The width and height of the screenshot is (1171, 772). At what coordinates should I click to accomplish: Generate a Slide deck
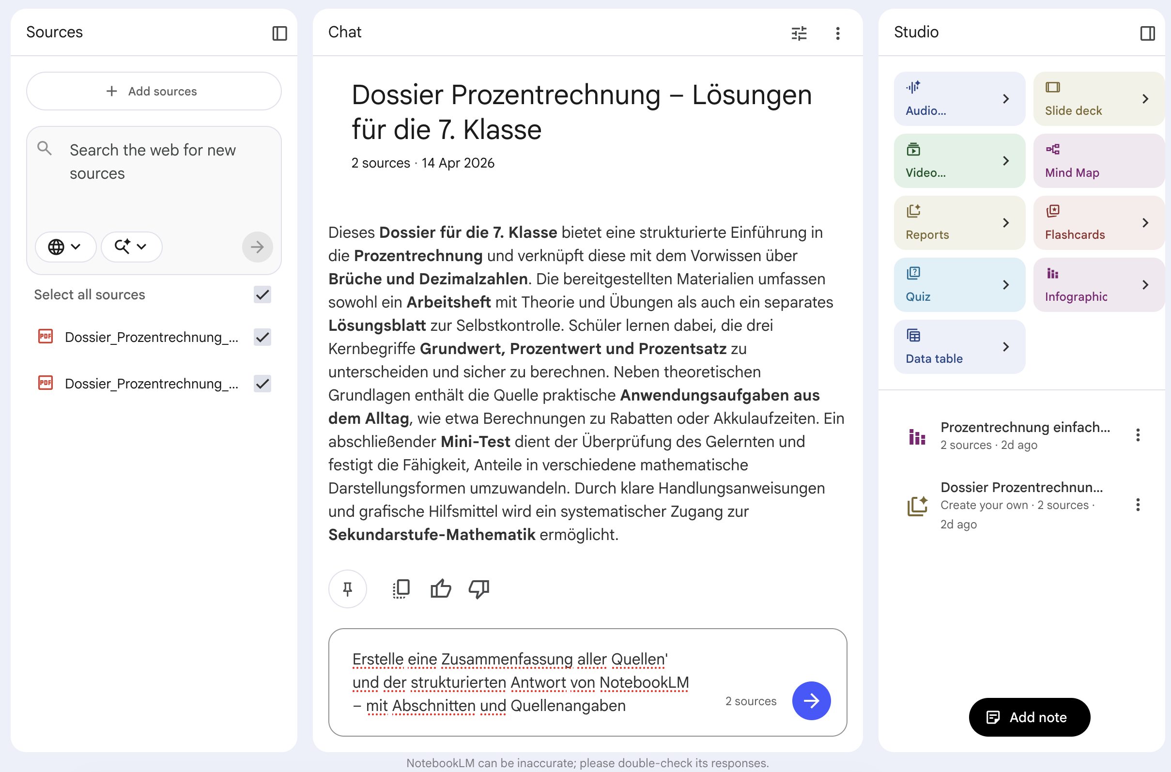click(1098, 98)
